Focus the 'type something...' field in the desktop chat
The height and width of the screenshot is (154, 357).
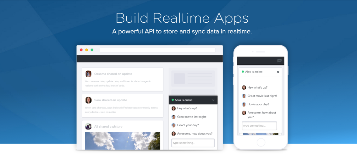[x=193, y=143]
